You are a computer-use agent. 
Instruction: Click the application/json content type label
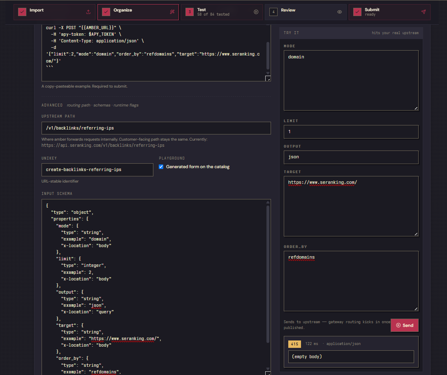pyautogui.click(x=343, y=344)
